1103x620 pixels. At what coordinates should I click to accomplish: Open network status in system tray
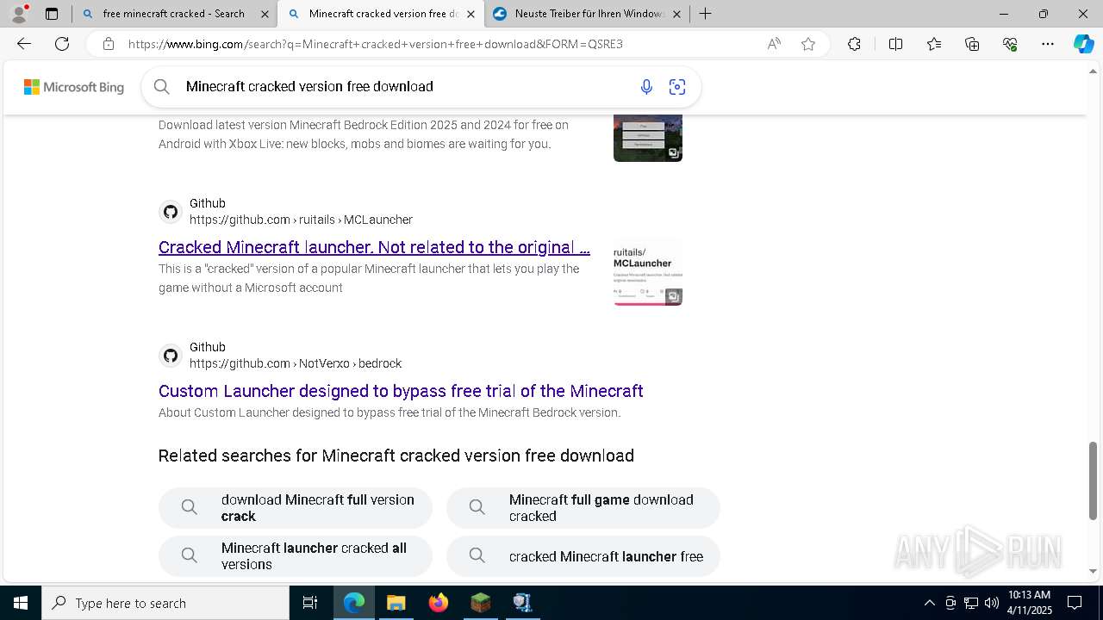971,603
